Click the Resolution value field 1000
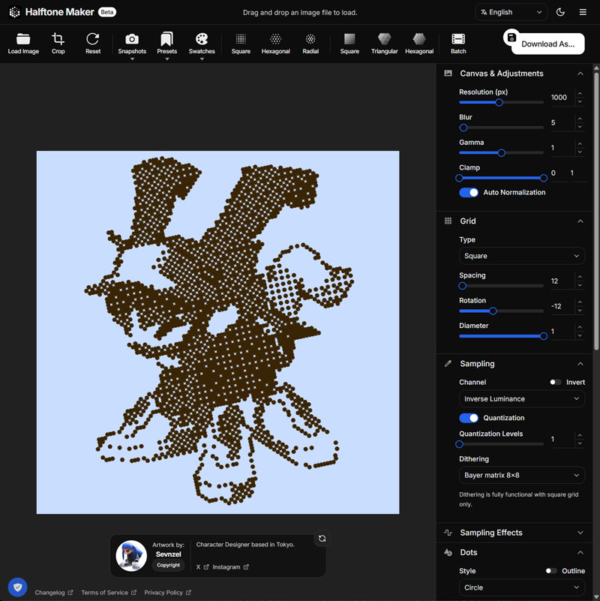Screen dimensions: 600x601 click(x=562, y=98)
